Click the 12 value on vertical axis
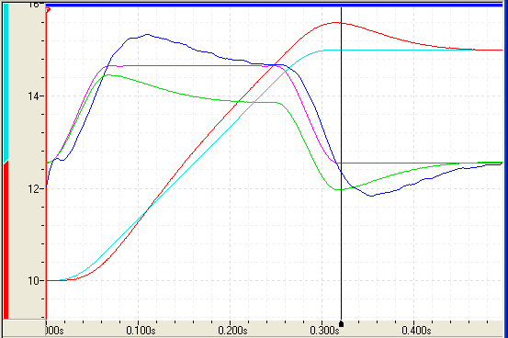Image resolution: width=508 pixels, height=338 pixels. (33, 188)
